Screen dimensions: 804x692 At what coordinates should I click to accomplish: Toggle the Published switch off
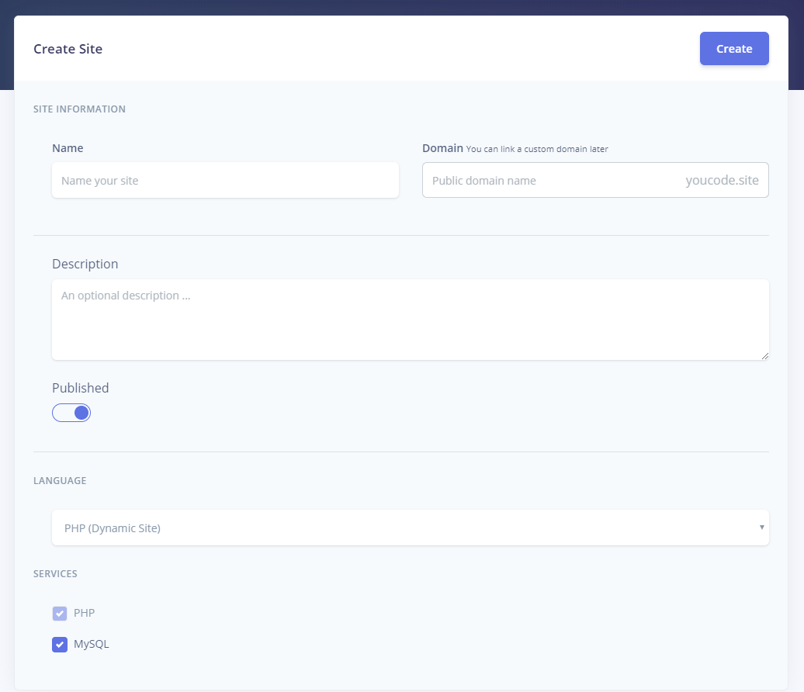(71, 412)
